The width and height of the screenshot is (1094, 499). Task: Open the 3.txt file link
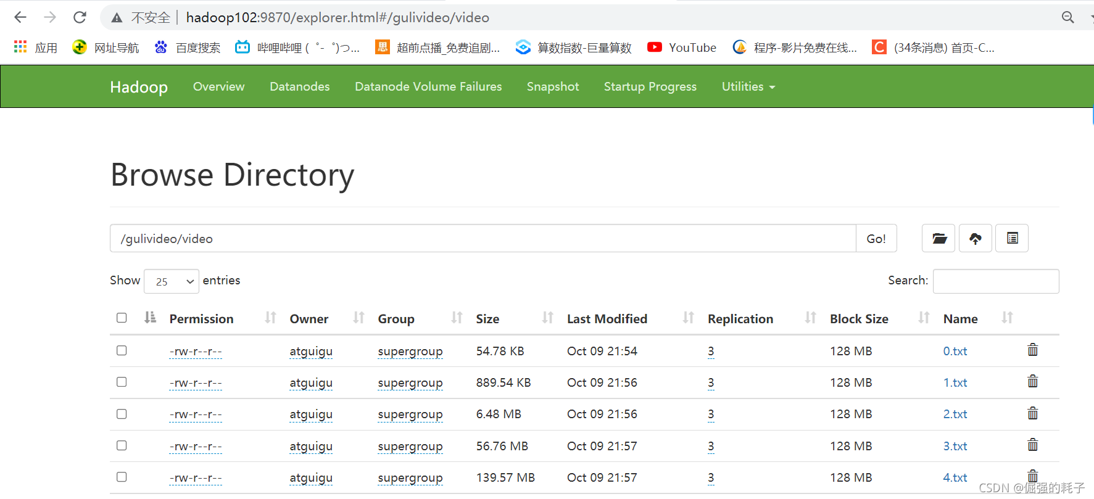[x=955, y=446]
